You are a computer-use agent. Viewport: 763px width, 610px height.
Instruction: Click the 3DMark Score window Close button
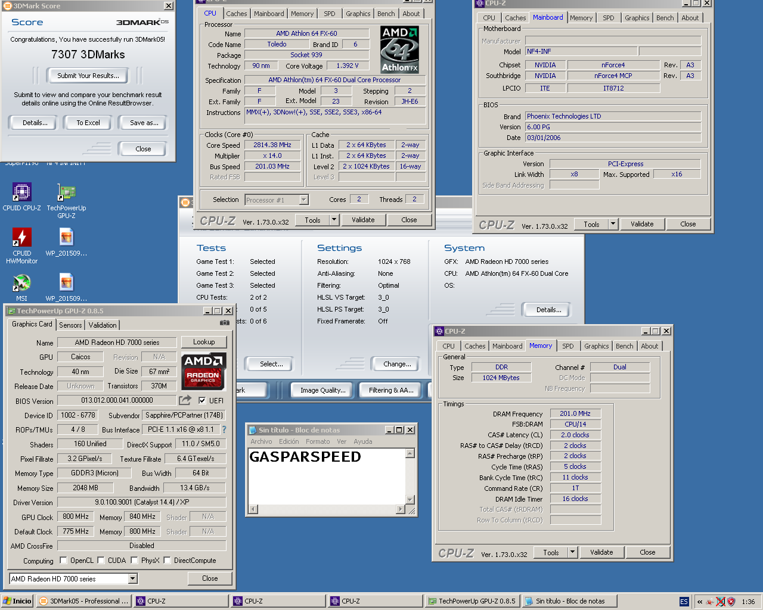coord(143,149)
